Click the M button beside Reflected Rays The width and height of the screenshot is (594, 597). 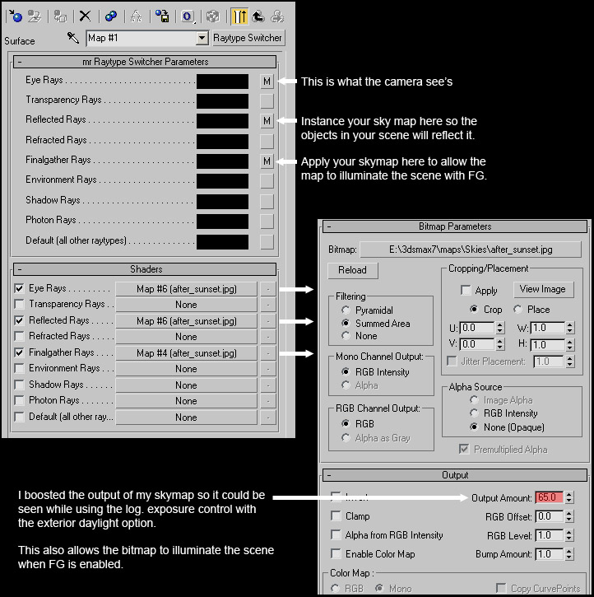pyautogui.click(x=267, y=121)
